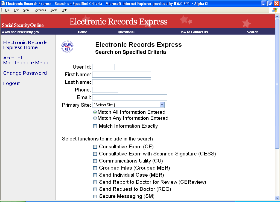Screen dimensions: 280x202
Task: Click Search in the navigation bar
Action: 252,32
